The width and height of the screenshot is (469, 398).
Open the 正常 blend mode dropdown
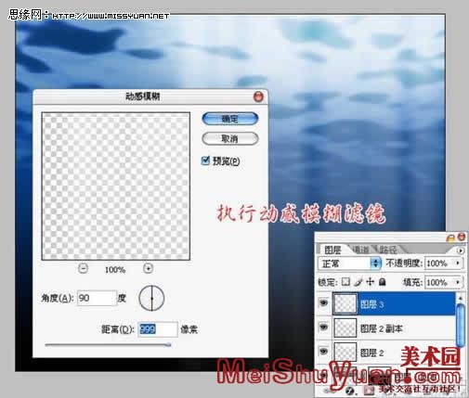tap(349, 263)
